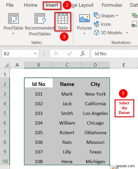Image resolution: width=138 pixels, height=169 pixels.
Task: Open Quick Analysis icon below table
Action: [114, 168]
